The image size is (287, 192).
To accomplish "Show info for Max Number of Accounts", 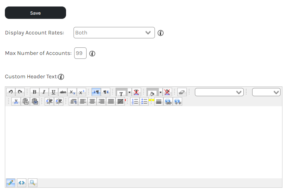I will [x=92, y=54].
